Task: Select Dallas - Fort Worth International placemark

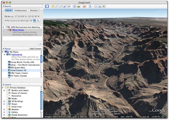Action: (25, 65)
